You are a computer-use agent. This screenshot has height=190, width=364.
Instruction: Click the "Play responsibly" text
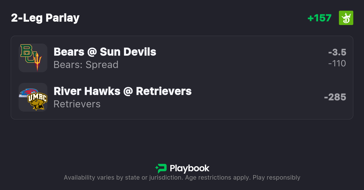(x=276, y=178)
